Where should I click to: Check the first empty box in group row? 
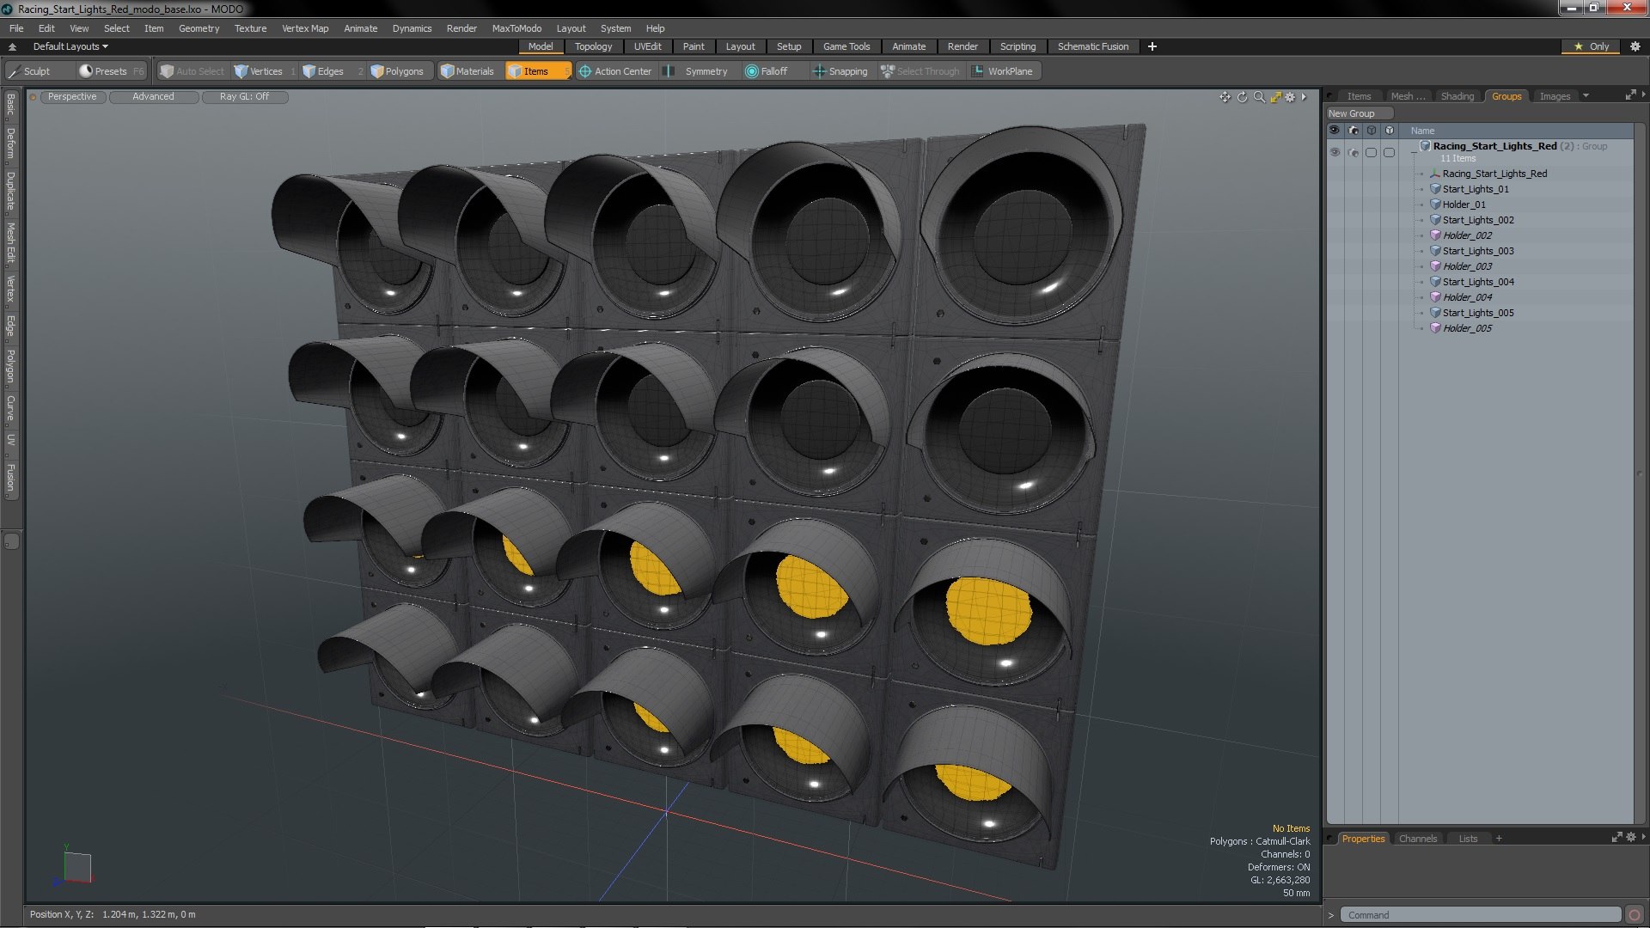(x=1372, y=152)
